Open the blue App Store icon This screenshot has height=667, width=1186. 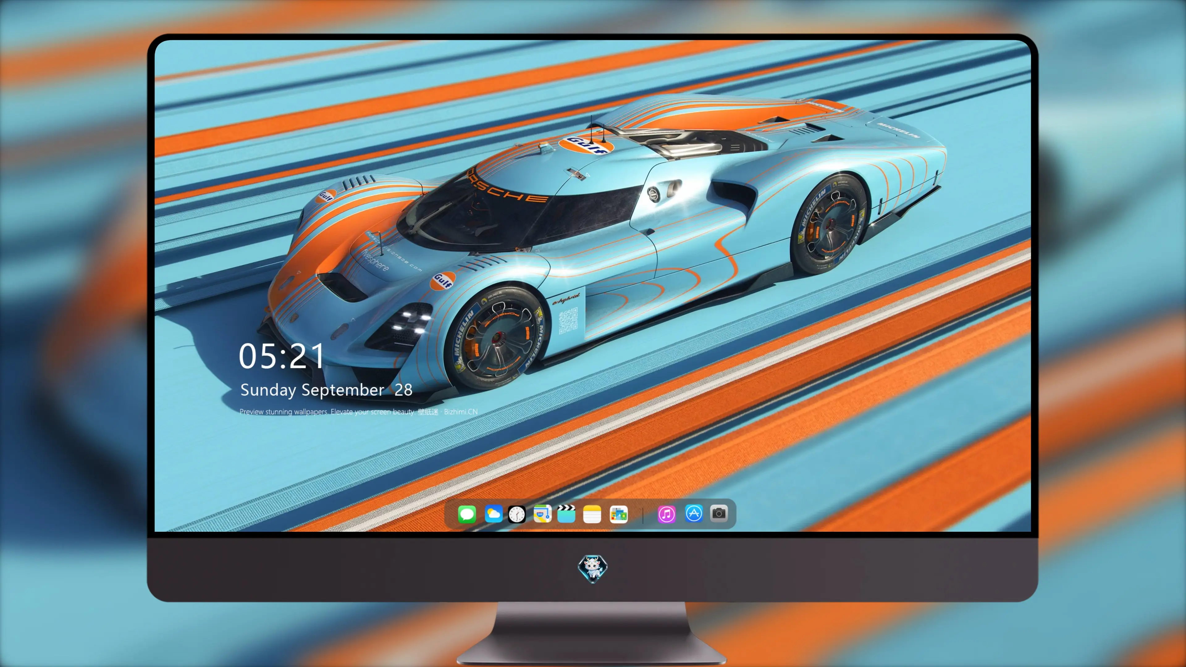[694, 513]
